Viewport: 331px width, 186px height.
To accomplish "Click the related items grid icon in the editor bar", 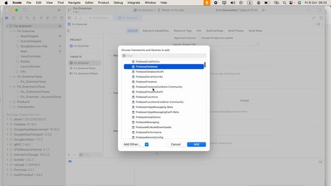I will pos(69,18).
